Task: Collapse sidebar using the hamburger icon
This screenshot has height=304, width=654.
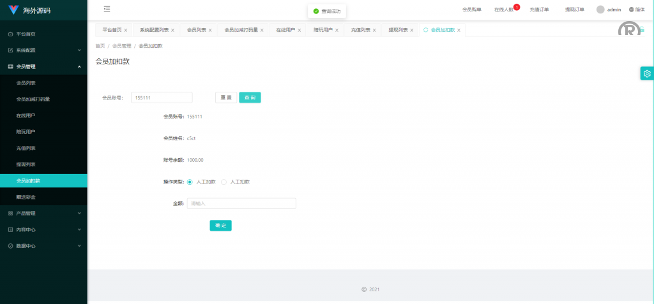Action: click(x=107, y=9)
